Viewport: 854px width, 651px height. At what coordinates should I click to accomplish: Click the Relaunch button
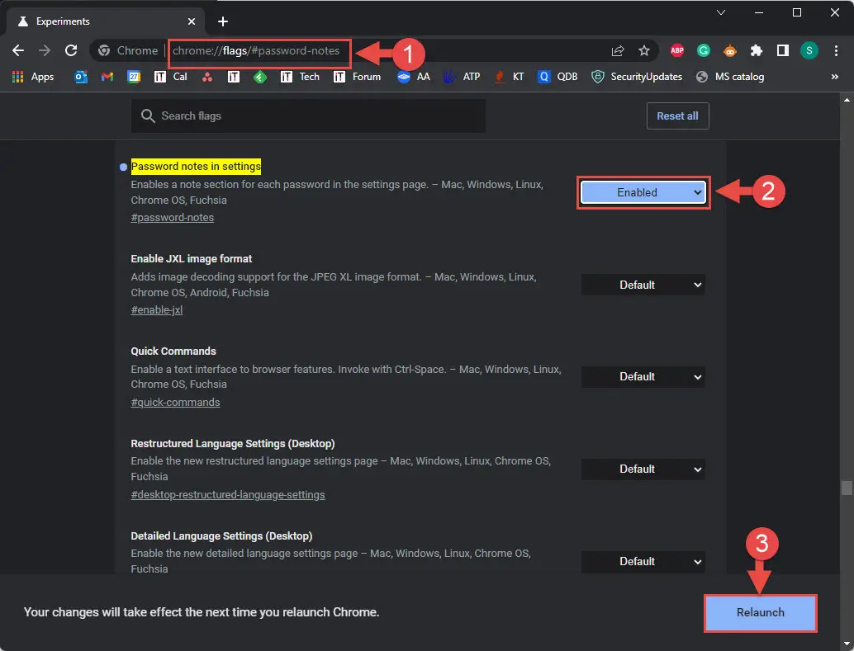tap(761, 612)
